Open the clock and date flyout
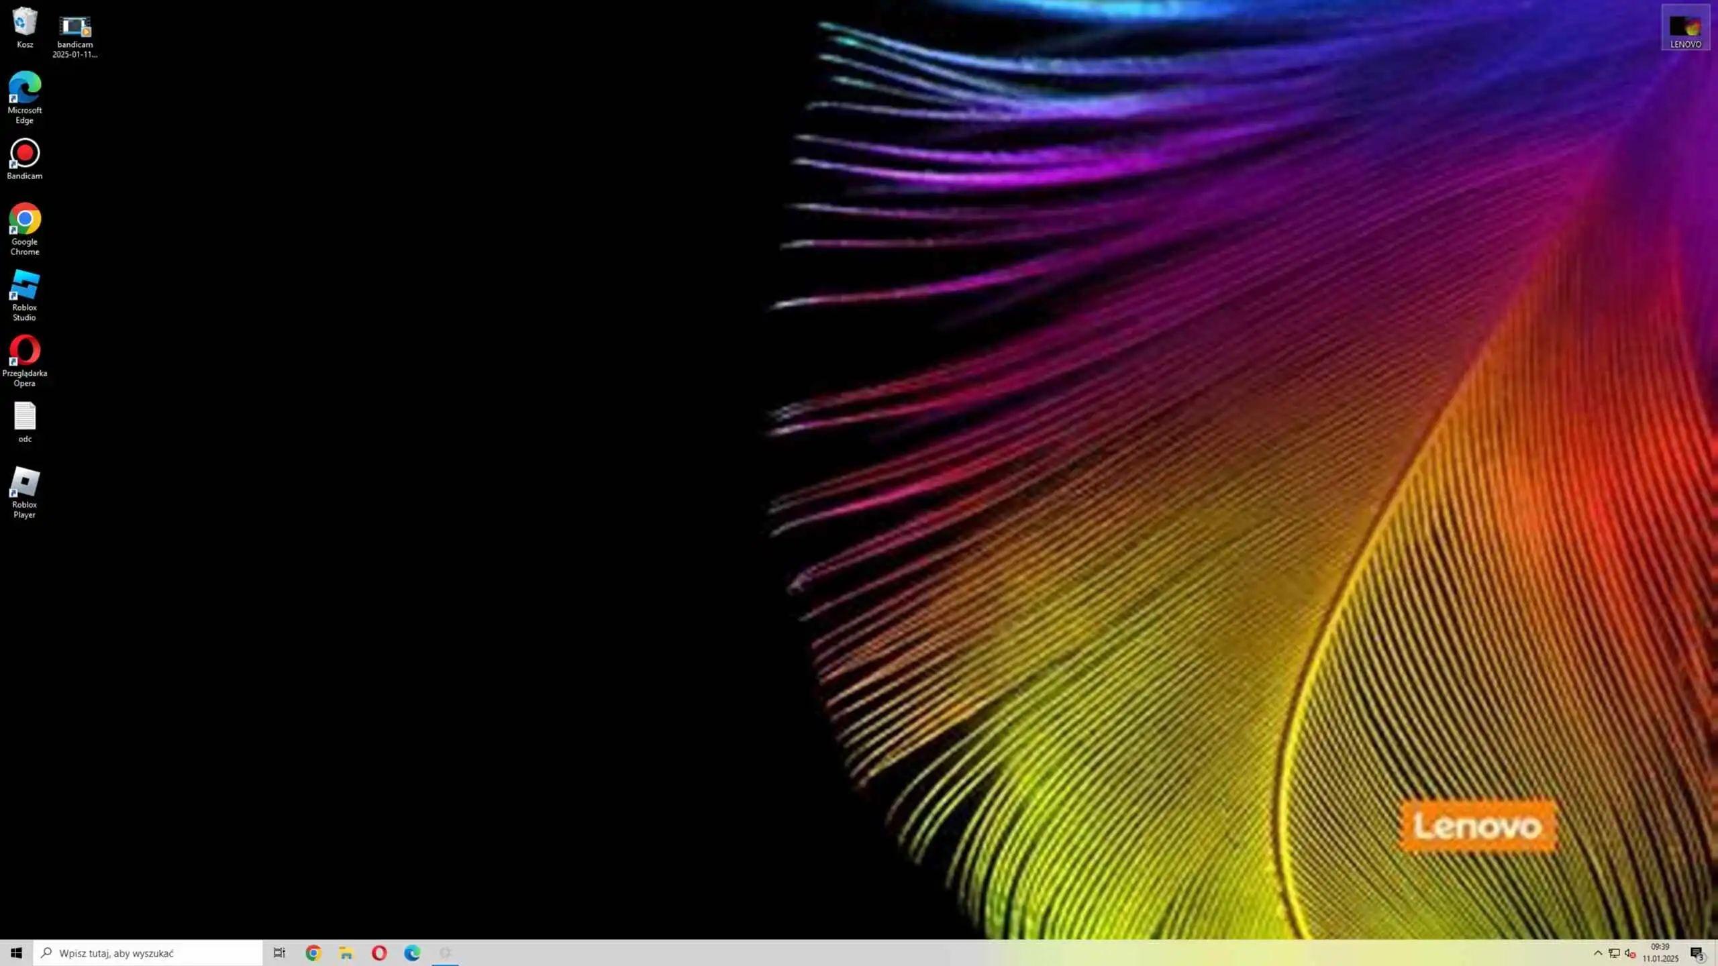 1660,953
